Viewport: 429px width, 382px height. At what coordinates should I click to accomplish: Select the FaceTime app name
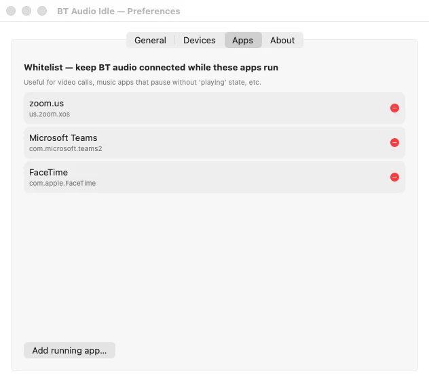tap(48, 172)
